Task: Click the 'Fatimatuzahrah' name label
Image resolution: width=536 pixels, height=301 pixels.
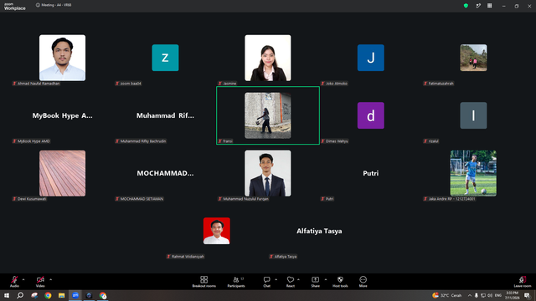Action: pyautogui.click(x=439, y=84)
